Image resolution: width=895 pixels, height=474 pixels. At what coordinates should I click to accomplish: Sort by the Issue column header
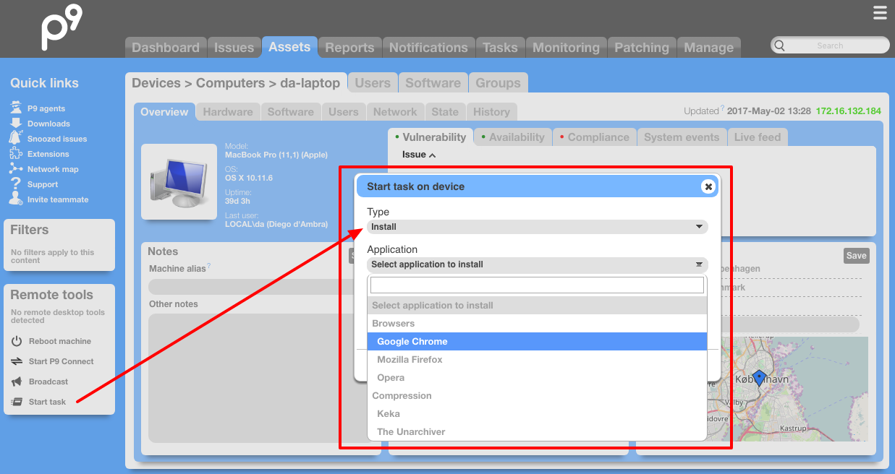coord(419,155)
